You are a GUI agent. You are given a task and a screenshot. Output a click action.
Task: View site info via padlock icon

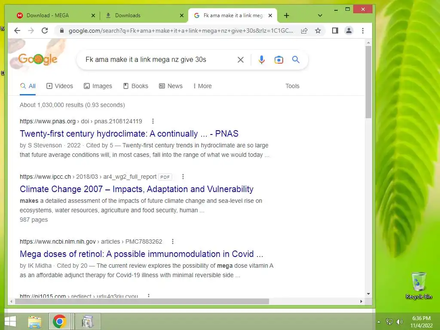click(62, 31)
